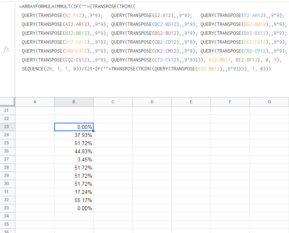This screenshot has width=289, height=233.
Task: Select column F header
Action: pos(230,102)
